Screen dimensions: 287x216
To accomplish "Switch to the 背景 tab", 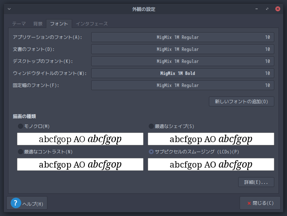I will coord(37,24).
